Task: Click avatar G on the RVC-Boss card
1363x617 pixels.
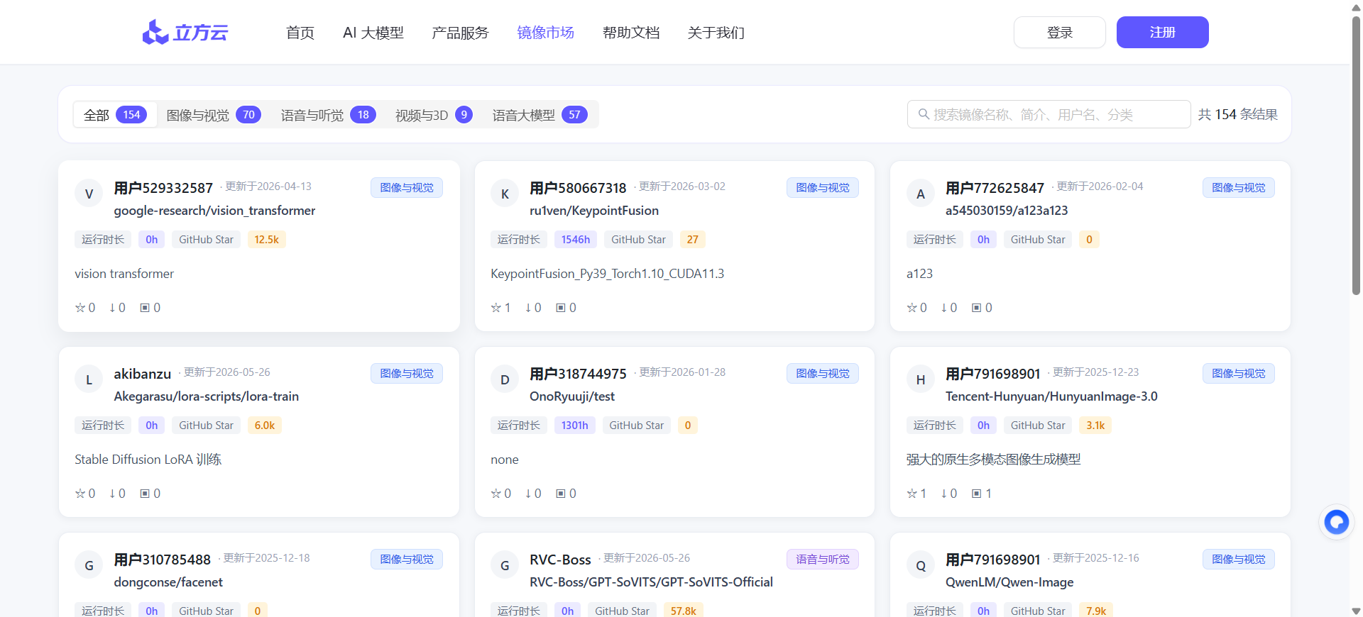Action: [505, 565]
